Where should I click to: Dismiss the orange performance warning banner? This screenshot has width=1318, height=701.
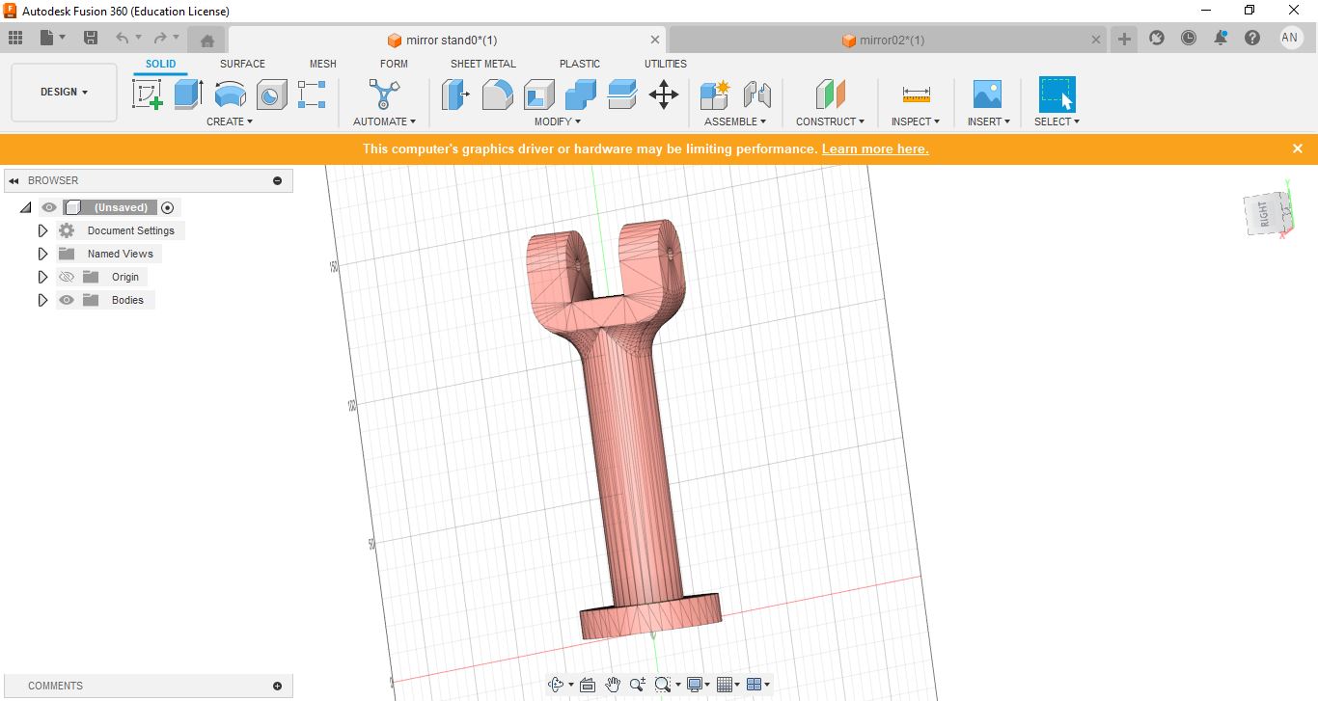tap(1298, 148)
